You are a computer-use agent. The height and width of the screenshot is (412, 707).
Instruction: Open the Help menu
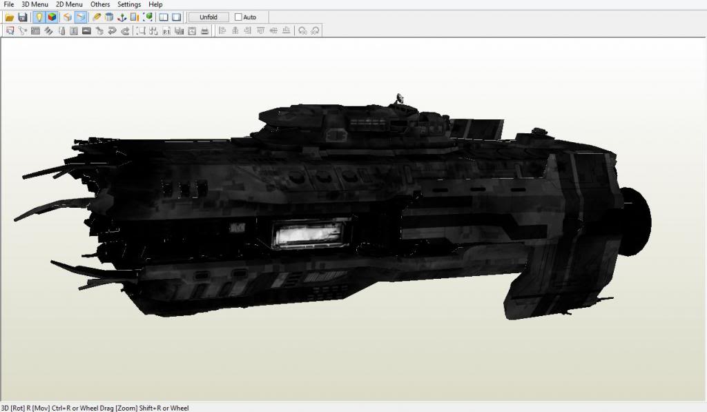coord(155,5)
